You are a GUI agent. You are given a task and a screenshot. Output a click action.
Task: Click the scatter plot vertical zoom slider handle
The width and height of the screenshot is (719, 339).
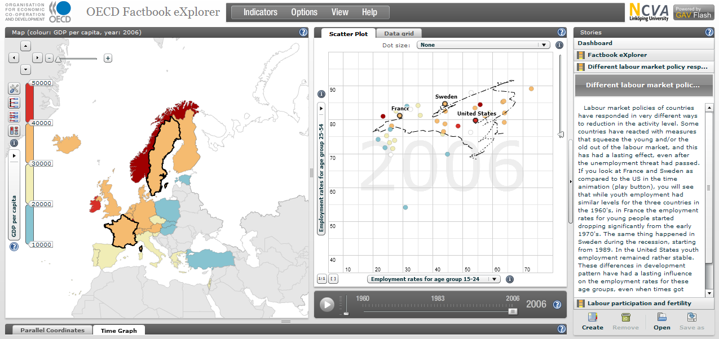(x=561, y=134)
